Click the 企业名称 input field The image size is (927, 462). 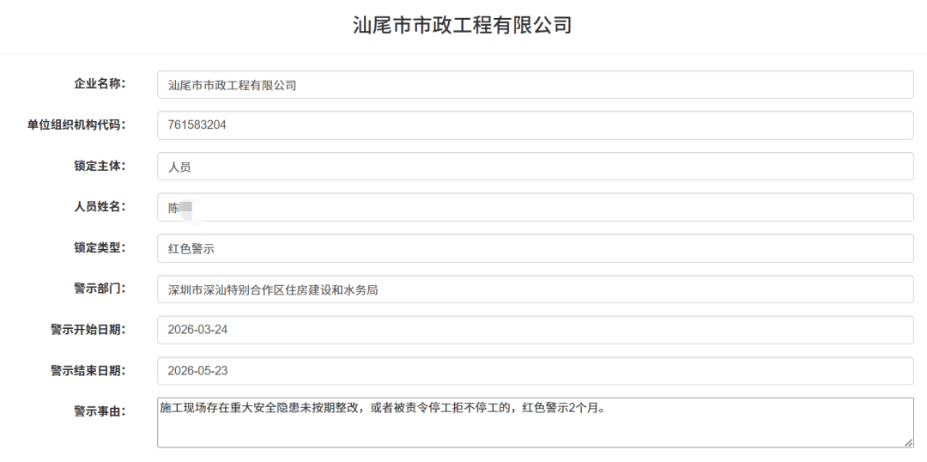[x=535, y=85]
